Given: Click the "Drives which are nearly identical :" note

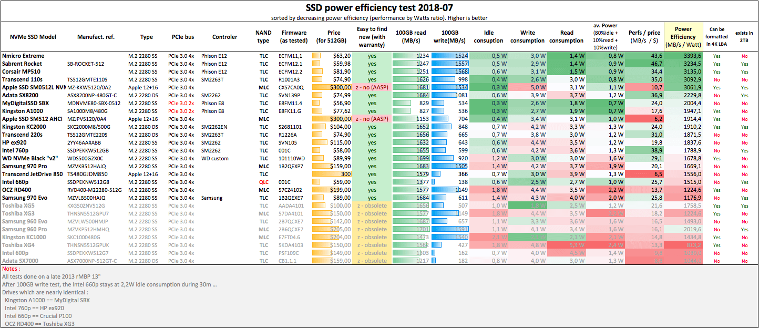Looking at the screenshot, I should tap(44, 292).
